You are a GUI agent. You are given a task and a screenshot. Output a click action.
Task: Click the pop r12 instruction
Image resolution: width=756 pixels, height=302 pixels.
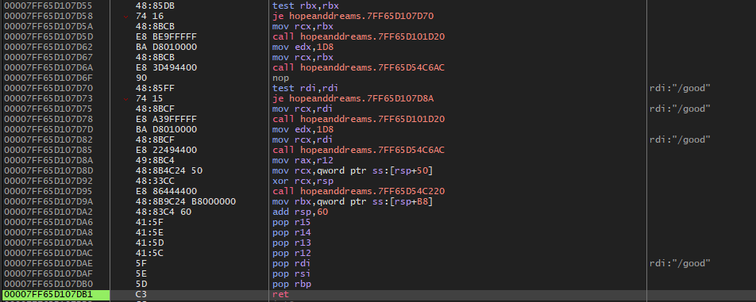click(291, 254)
